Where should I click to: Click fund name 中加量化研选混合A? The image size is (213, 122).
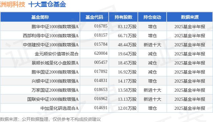tap(60, 109)
